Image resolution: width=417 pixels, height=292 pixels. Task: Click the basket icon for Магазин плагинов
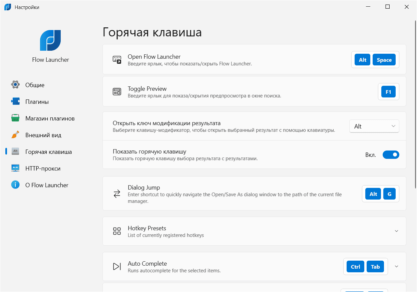(x=15, y=118)
